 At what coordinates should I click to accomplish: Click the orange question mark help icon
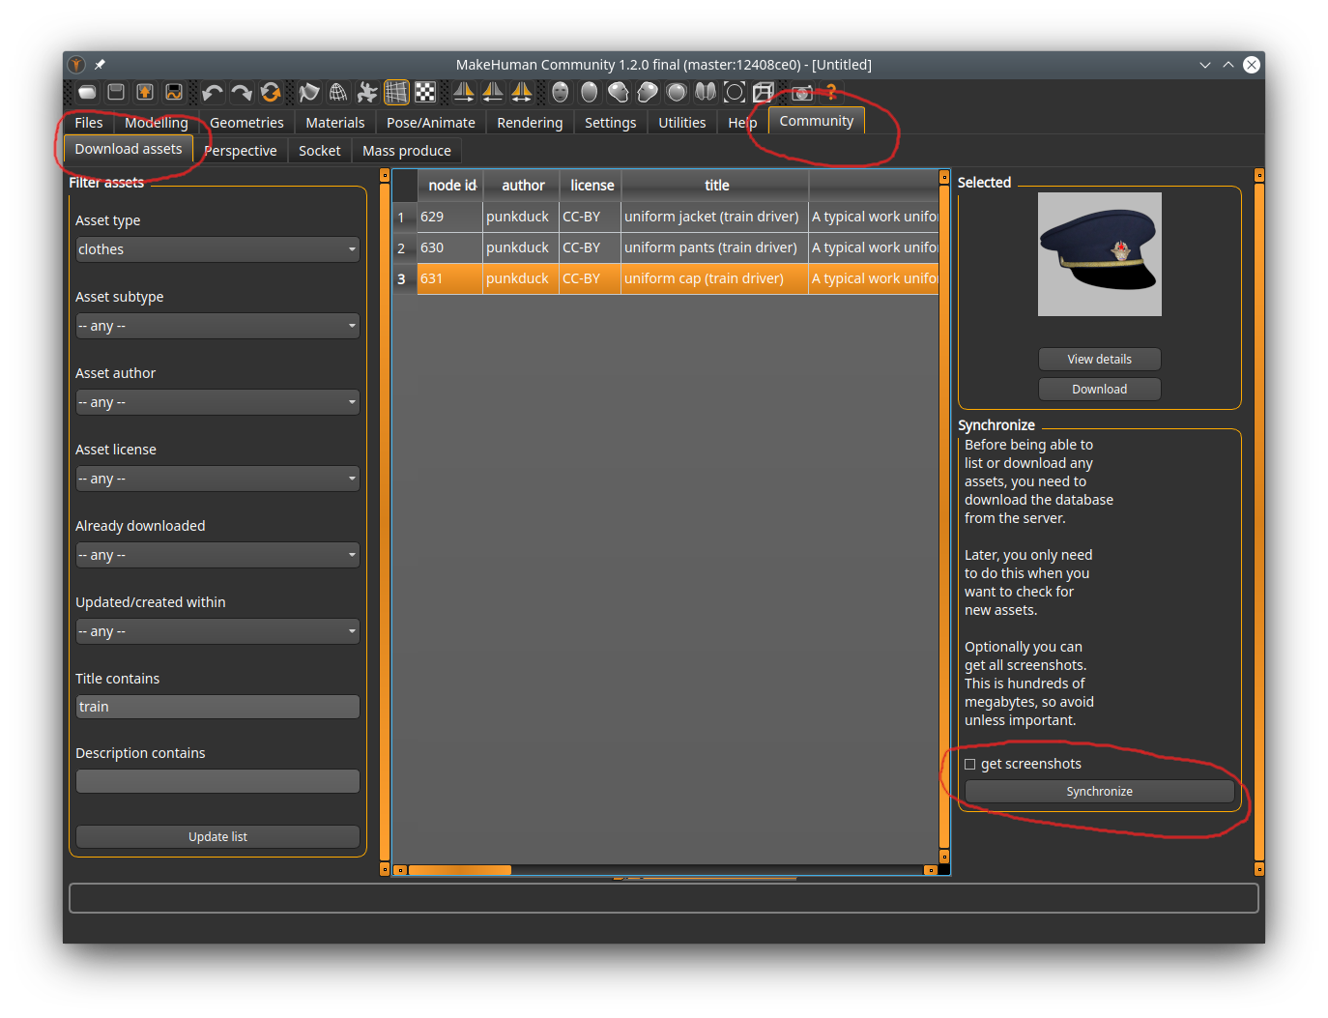pos(830,93)
